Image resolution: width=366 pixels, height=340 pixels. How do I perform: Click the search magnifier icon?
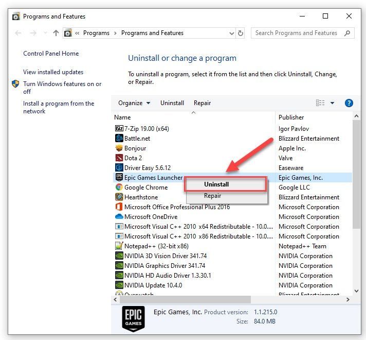pos(347,33)
